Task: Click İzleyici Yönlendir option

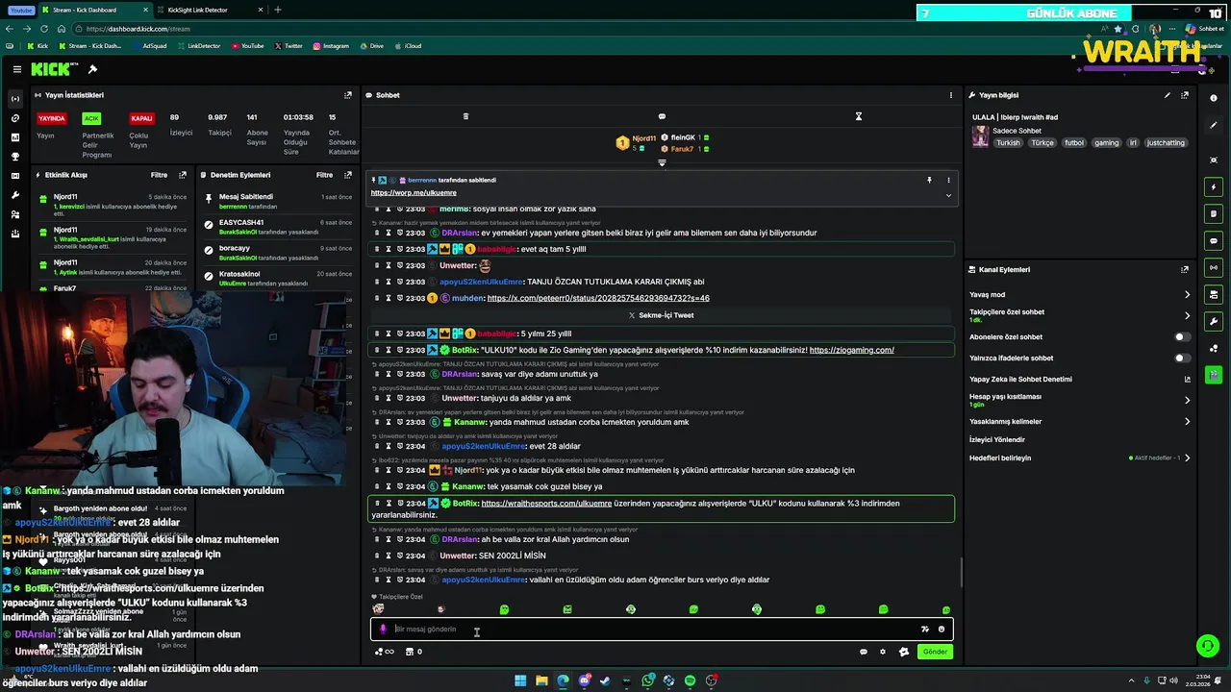Action: point(997,439)
